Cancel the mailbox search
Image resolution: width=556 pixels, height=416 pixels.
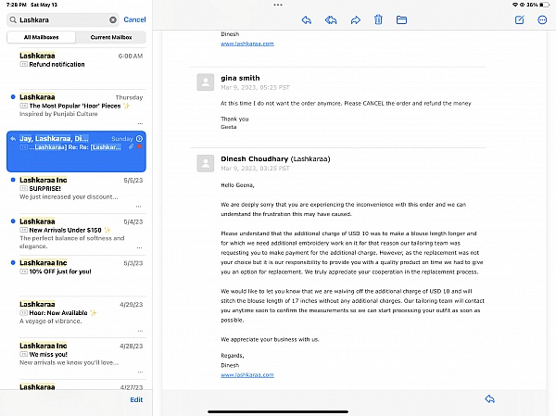pyautogui.click(x=134, y=19)
